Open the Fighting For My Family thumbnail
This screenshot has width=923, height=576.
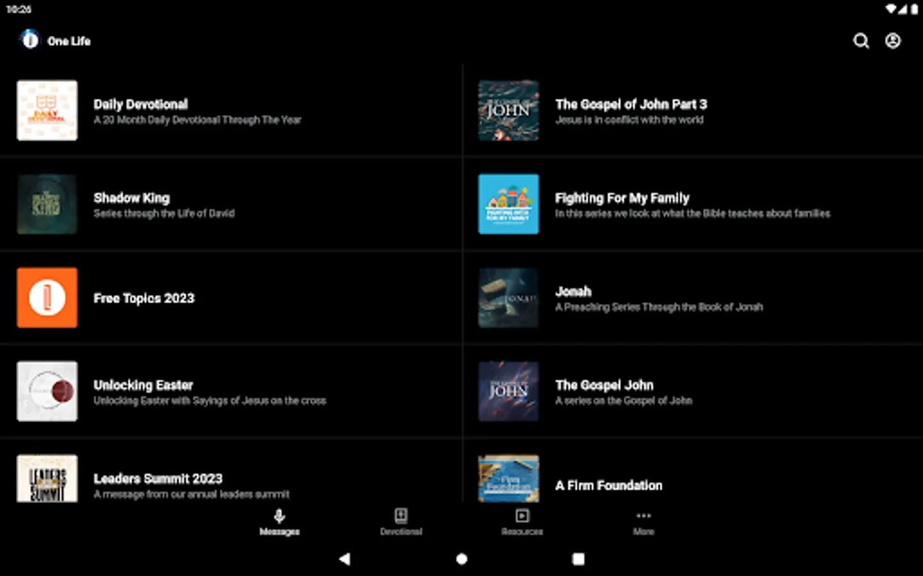(509, 204)
